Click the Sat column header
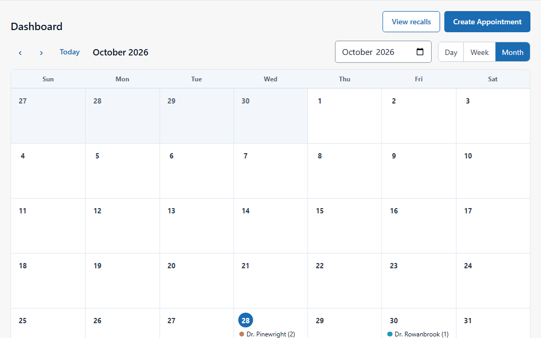Screen dimensions: 541x338 (x=493, y=79)
